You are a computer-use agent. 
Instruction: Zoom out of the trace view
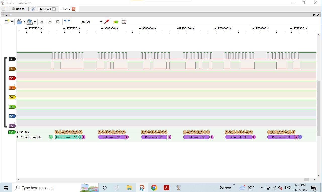point(50,22)
